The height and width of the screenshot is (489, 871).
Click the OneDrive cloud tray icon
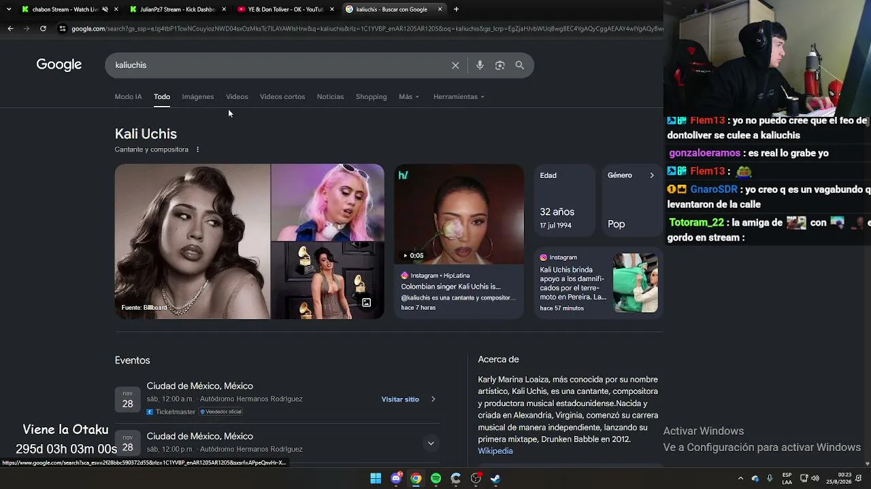pyautogui.click(x=755, y=479)
